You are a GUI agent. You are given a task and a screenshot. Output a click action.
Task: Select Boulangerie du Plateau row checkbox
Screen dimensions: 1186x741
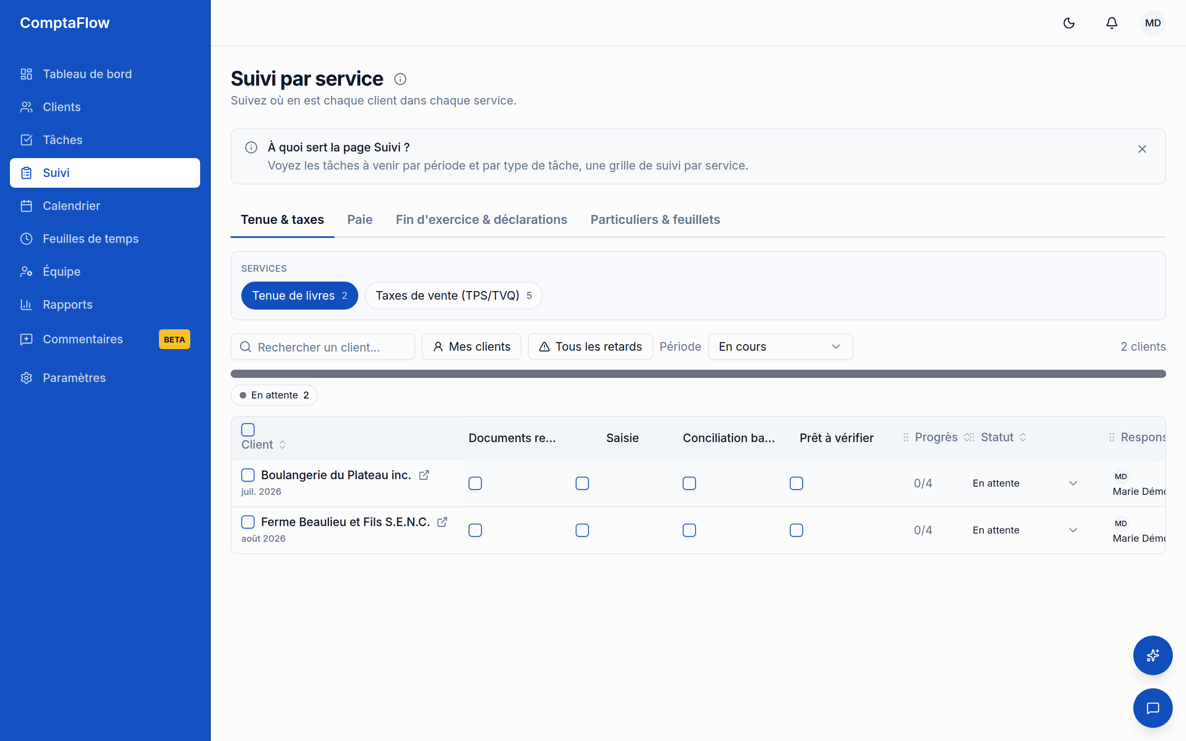point(248,475)
